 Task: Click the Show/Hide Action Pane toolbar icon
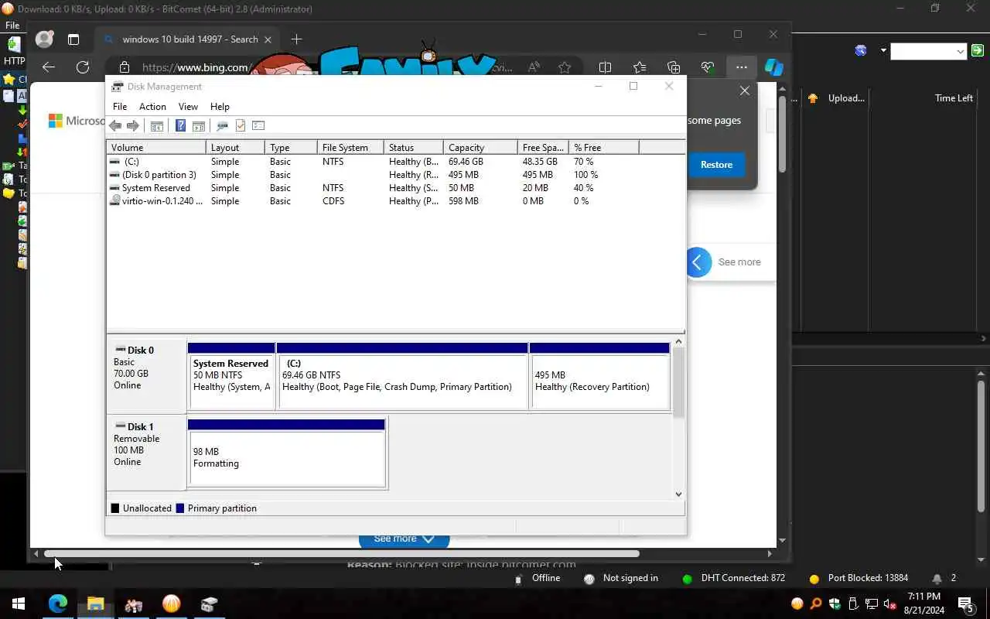click(199, 126)
